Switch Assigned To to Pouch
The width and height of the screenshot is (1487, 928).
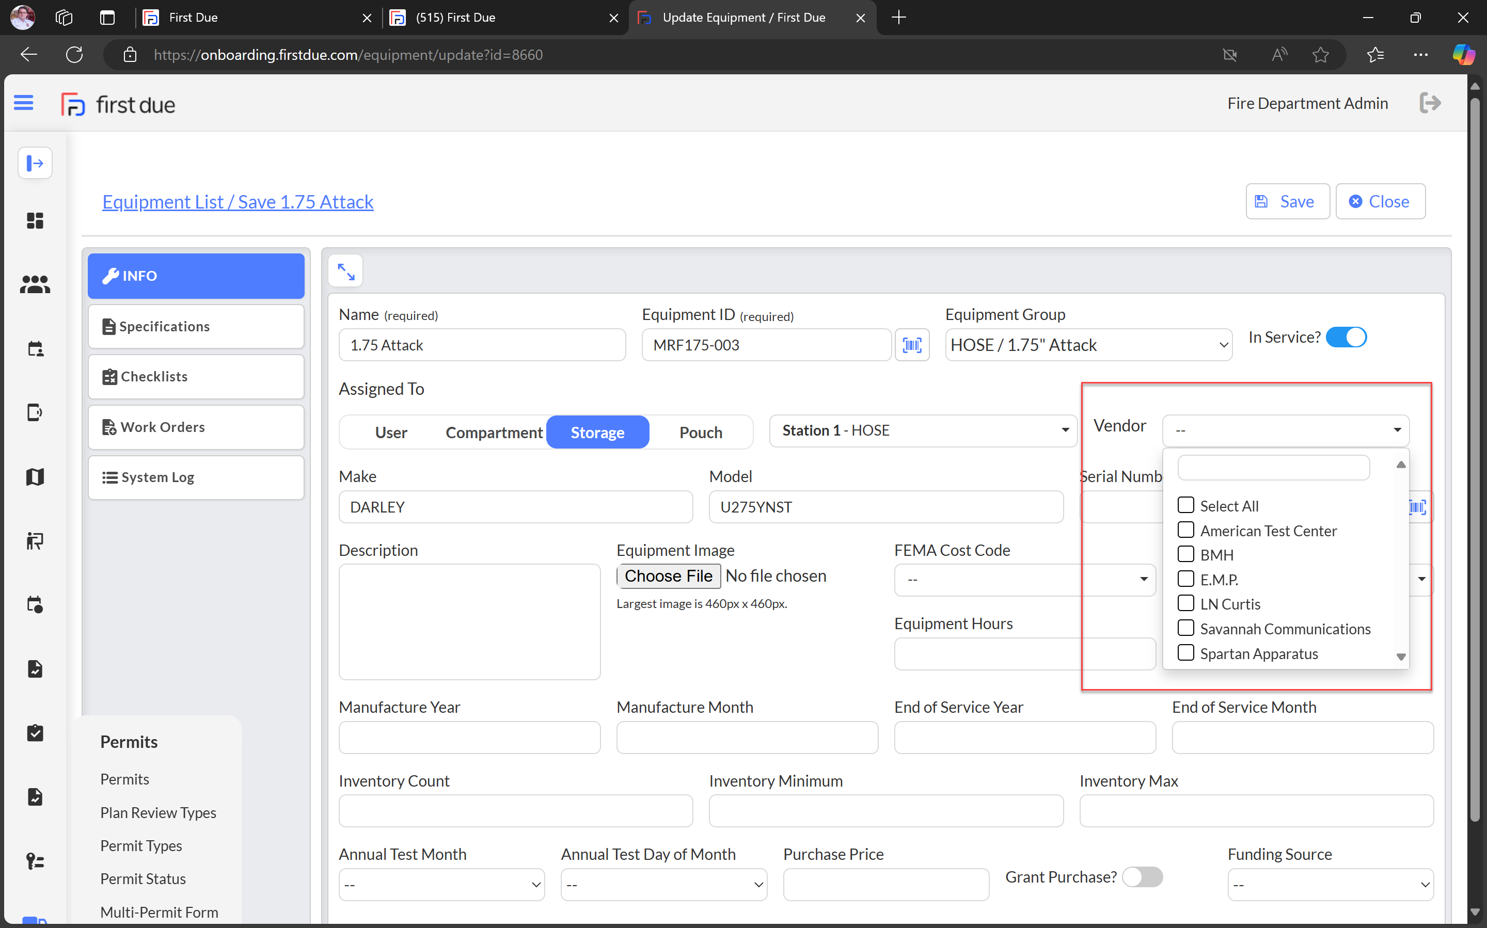tap(701, 433)
